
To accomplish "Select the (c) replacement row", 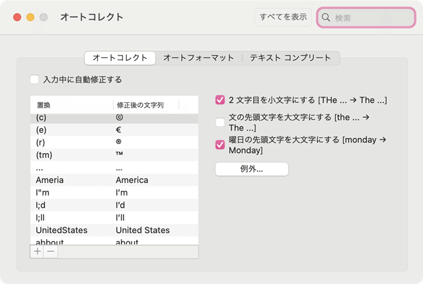I will tap(114, 118).
